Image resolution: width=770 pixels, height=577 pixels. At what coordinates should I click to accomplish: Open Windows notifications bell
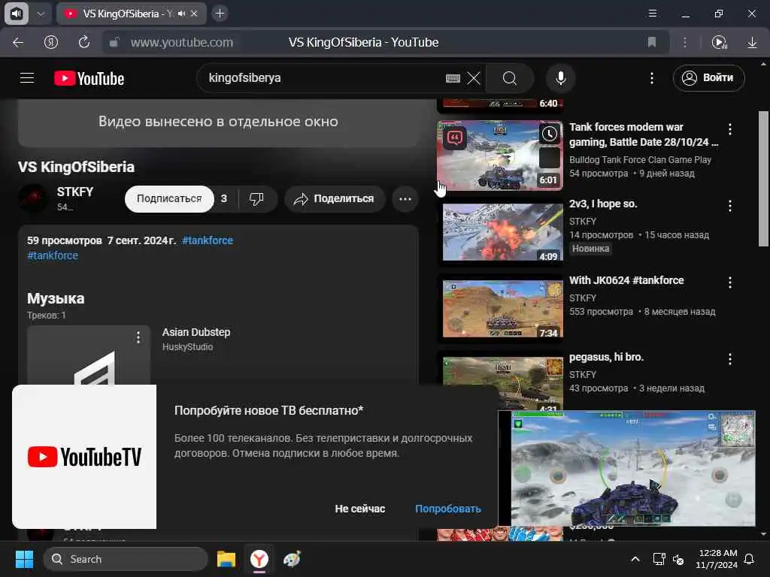pos(750,559)
